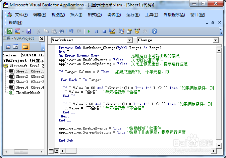226x158 pixels.
Task: Open the 窗口(W) menu
Action: 197,15
